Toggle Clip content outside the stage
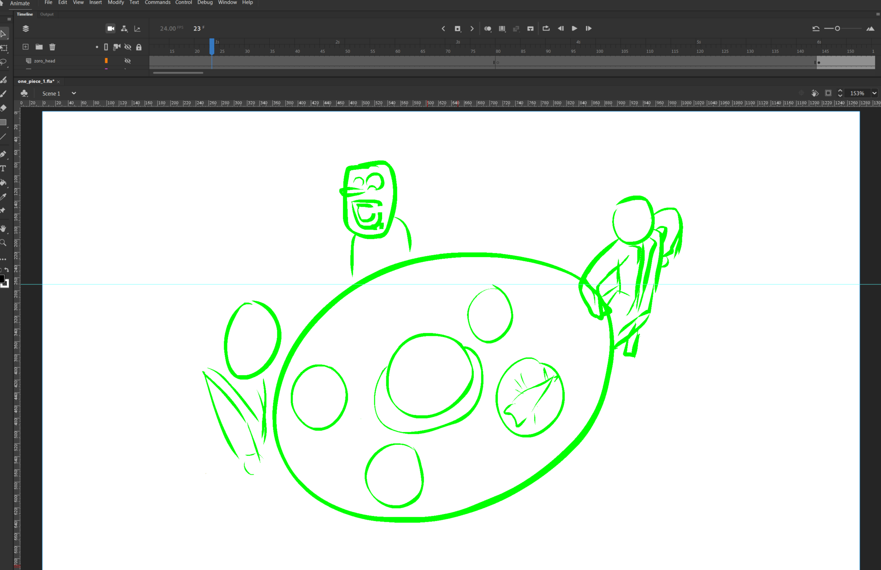Image resolution: width=881 pixels, height=570 pixels. [x=828, y=93]
